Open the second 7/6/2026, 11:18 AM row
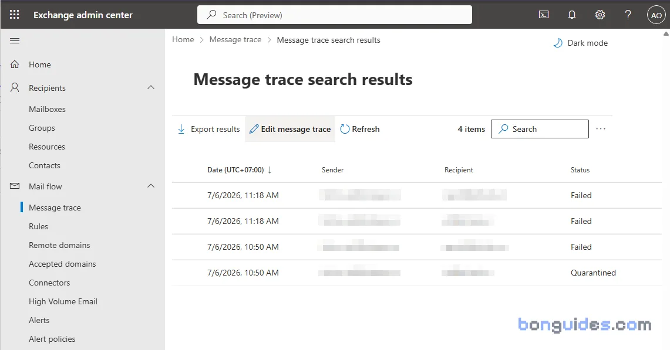This screenshot has height=350, width=670. 416,221
